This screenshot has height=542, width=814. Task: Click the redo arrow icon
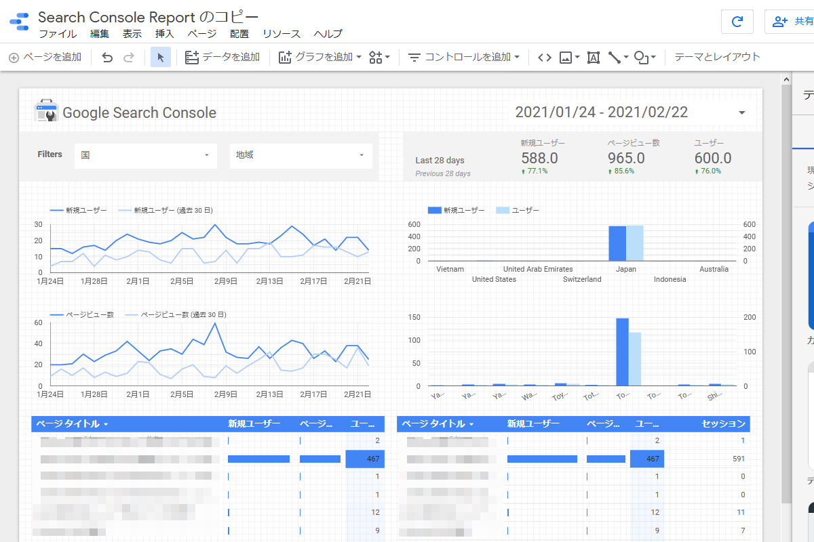129,58
